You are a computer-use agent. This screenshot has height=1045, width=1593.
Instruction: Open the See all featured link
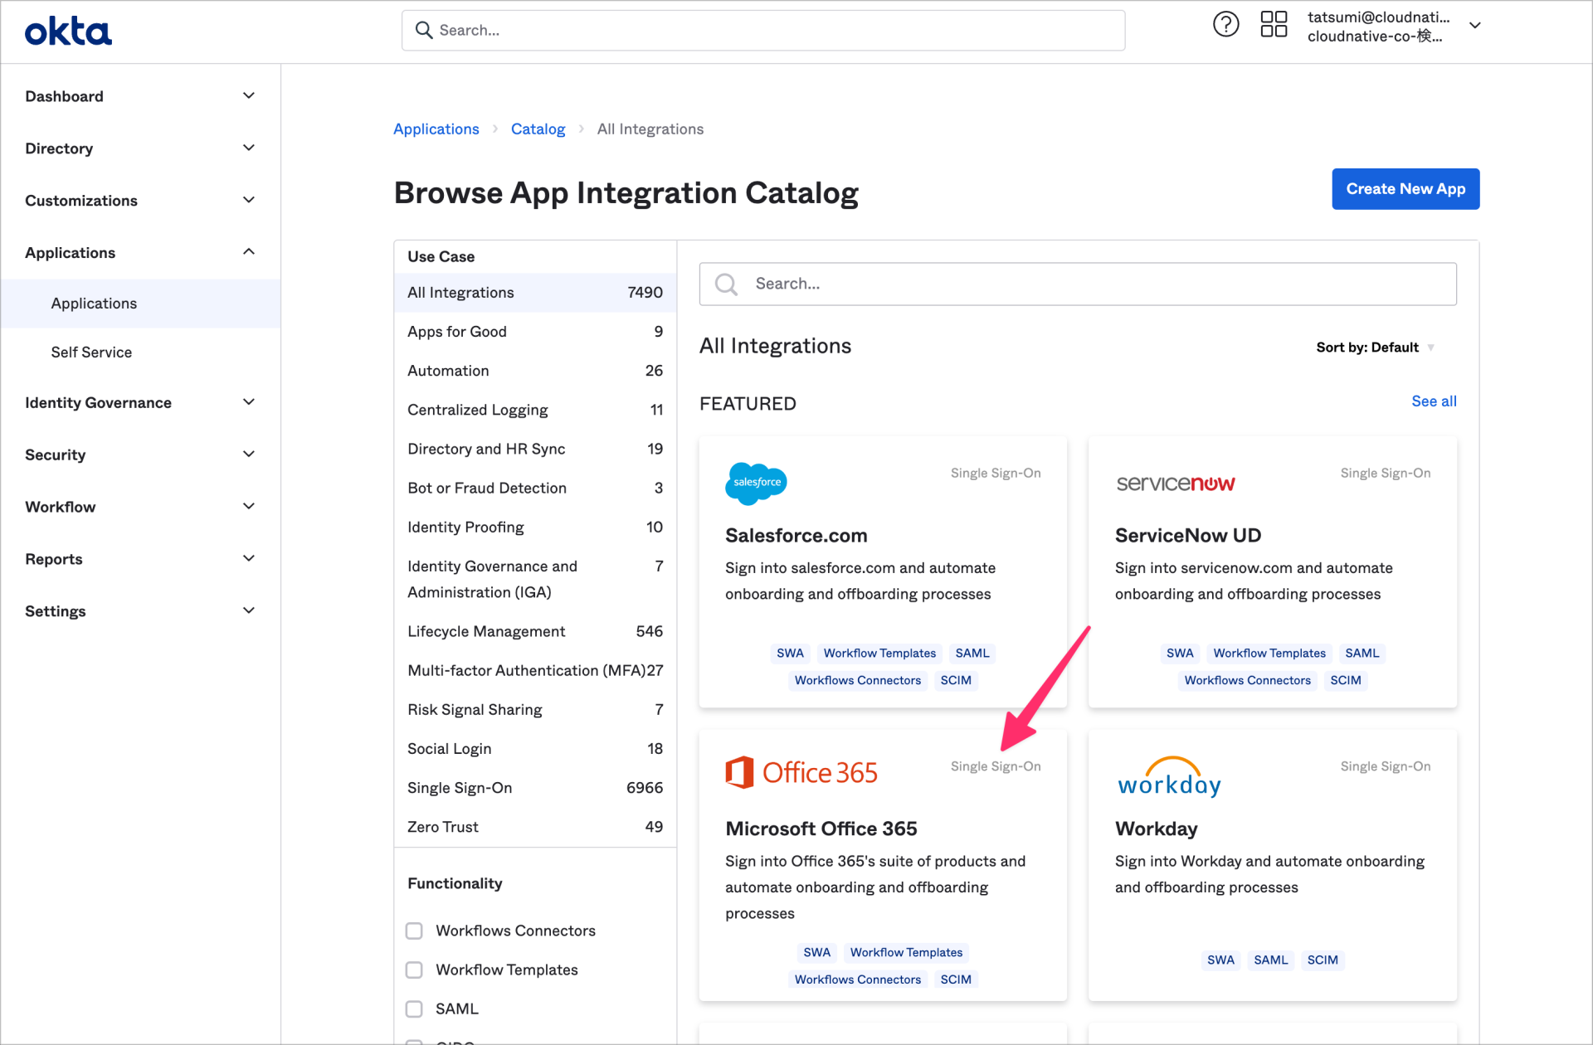1433,401
